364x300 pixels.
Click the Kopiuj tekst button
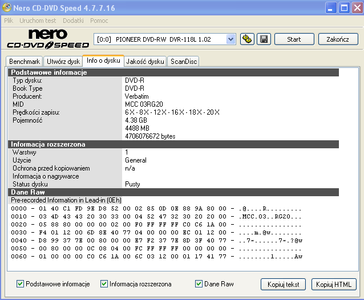283,284
